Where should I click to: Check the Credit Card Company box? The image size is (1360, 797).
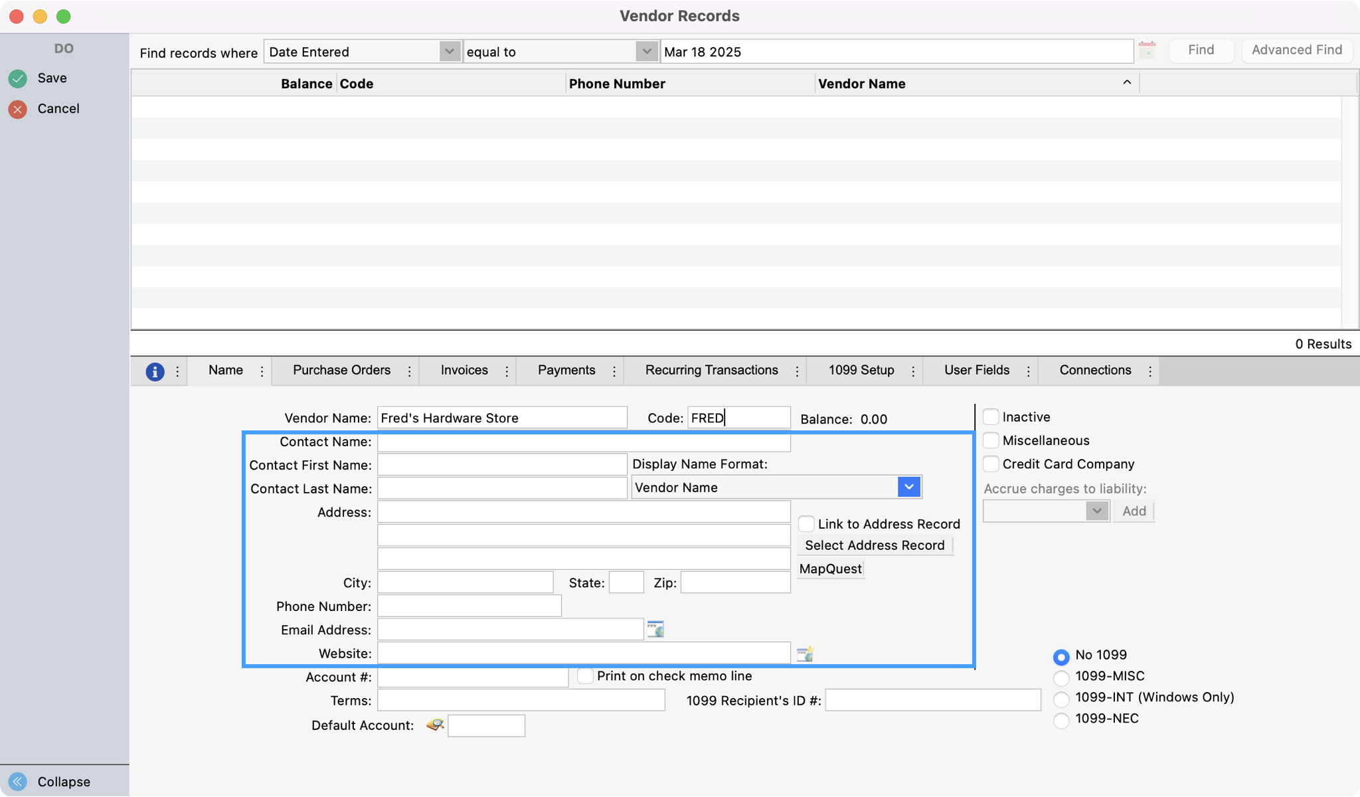pyautogui.click(x=991, y=464)
